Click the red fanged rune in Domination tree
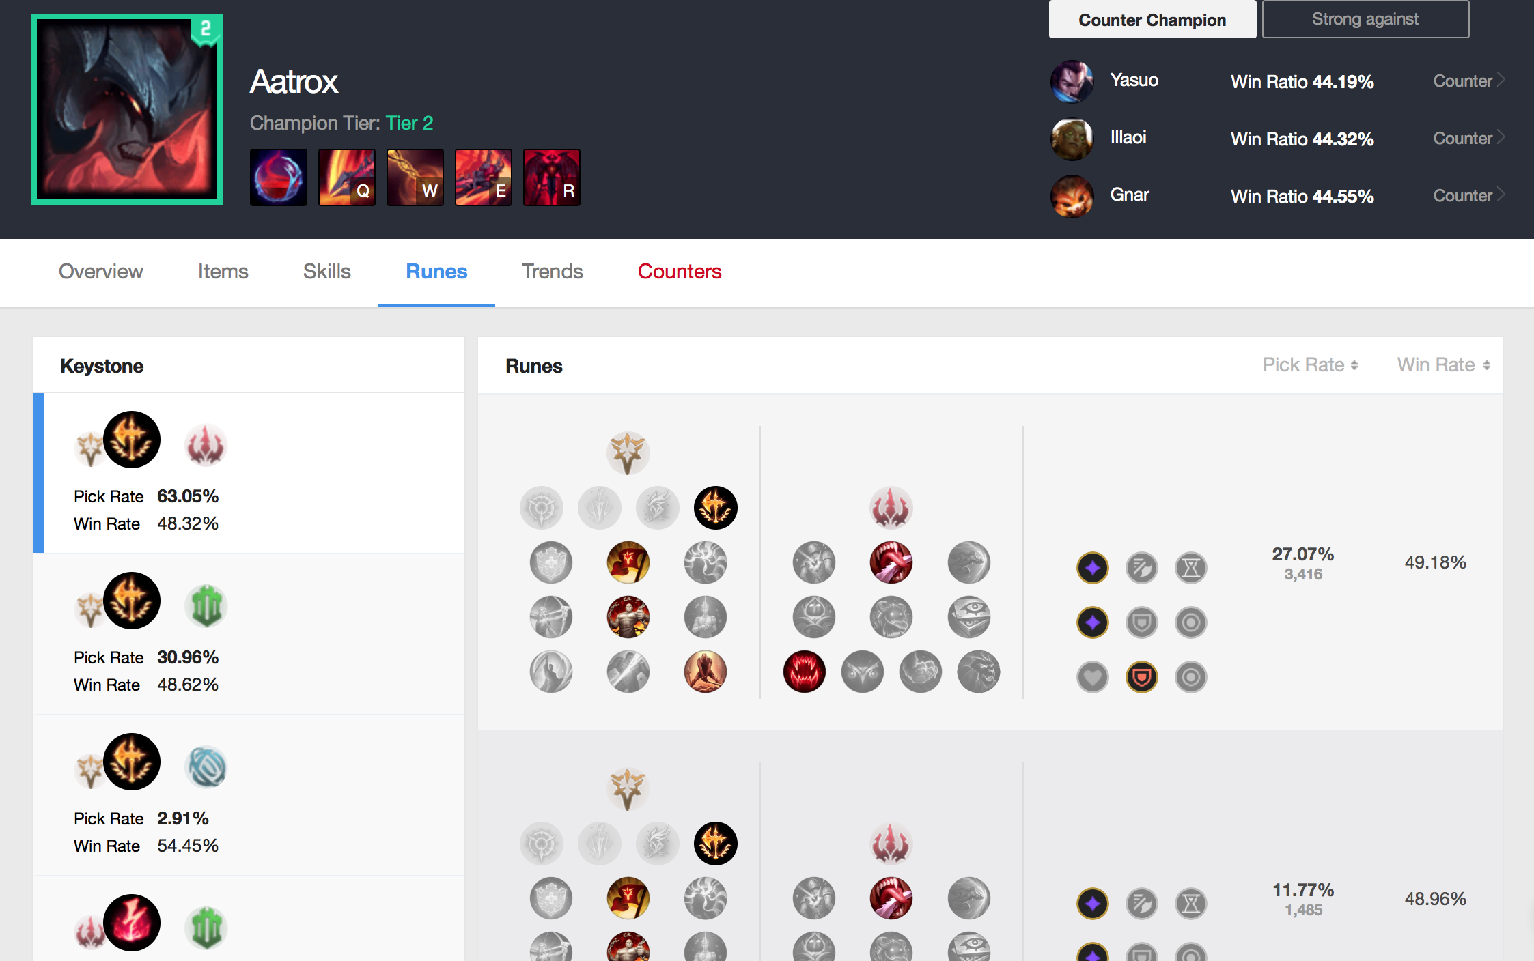Image resolution: width=1534 pixels, height=961 pixels. coord(804,672)
